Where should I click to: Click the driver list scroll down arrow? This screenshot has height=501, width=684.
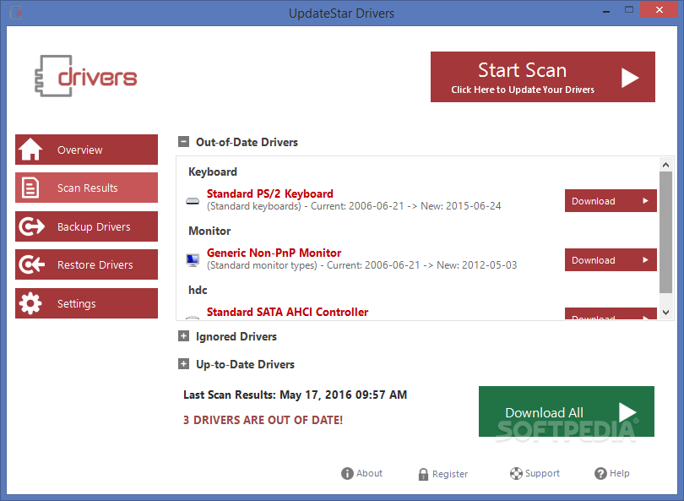[x=665, y=312]
